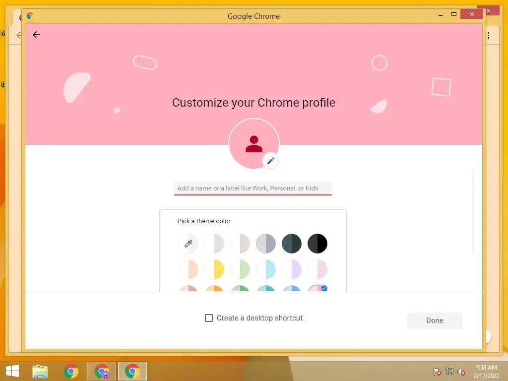Select the light blue theme color

(266, 269)
